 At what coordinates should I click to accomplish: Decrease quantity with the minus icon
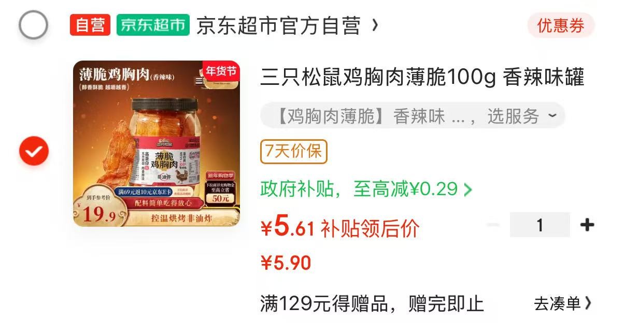tap(493, 225)
